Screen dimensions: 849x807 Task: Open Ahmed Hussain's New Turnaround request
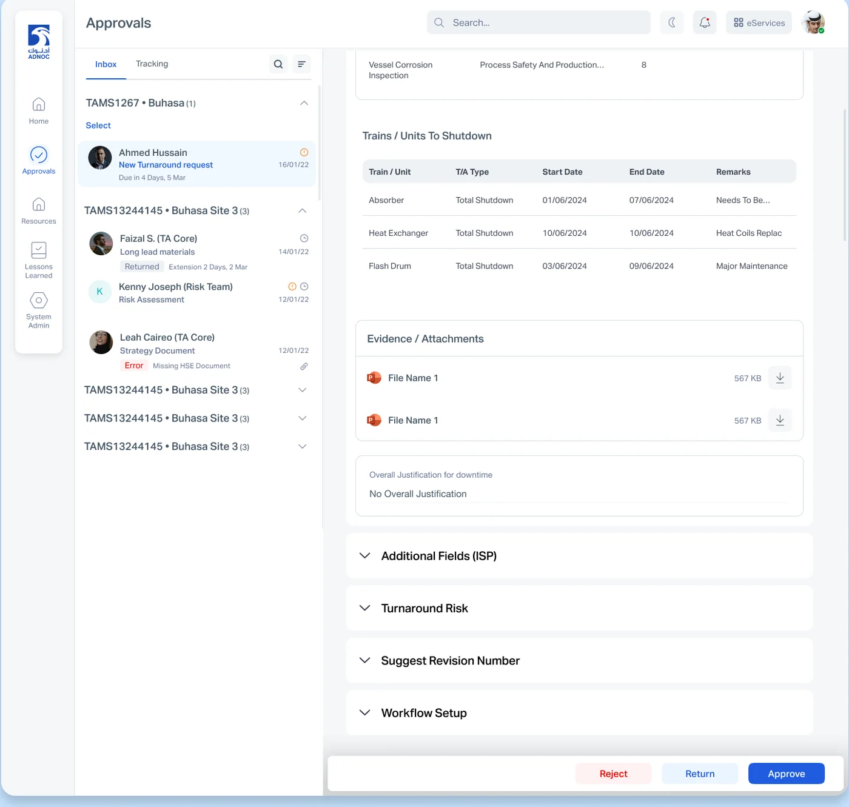pyautogui.click(x=196, y=164)
